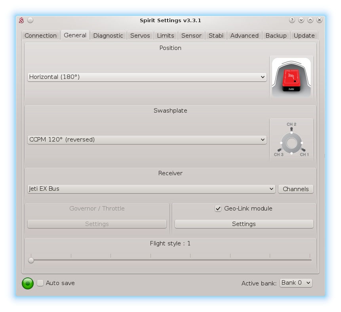
Task: Disable the Geo-Link module checkbox
Action: (x=218, y=209)
